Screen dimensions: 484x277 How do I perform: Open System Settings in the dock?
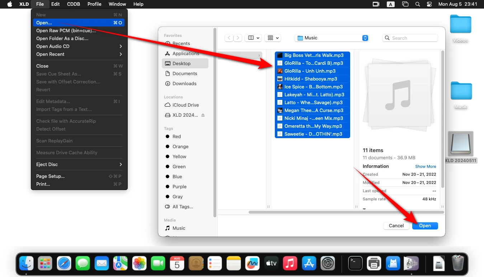click(328, 264)
